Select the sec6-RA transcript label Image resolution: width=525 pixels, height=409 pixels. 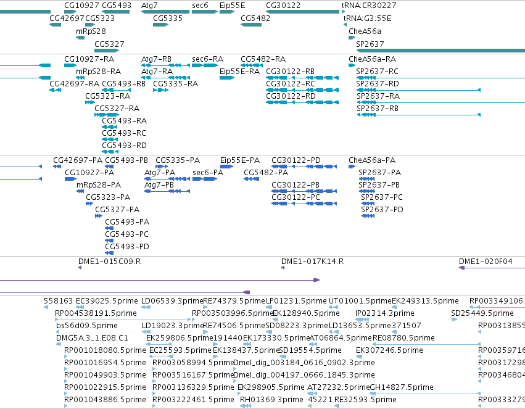207,59
